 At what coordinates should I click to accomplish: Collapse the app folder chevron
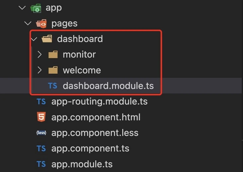tap(23, 8)
